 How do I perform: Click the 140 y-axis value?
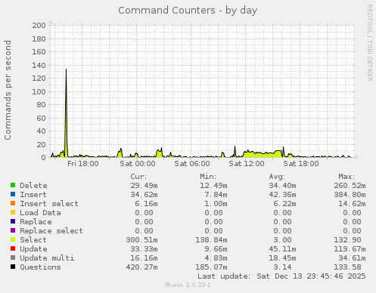(39, 66)
